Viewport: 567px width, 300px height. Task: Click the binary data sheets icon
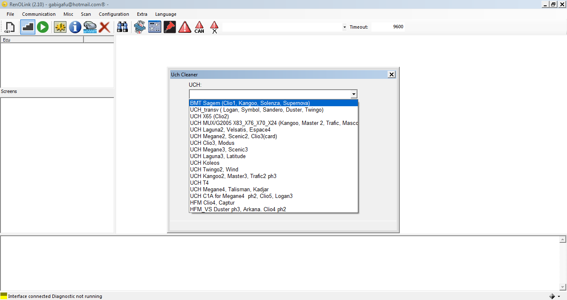139,27
